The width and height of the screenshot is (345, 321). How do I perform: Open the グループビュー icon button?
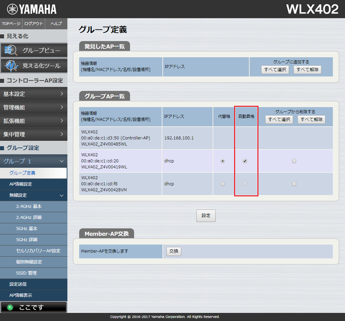(34, 51)
